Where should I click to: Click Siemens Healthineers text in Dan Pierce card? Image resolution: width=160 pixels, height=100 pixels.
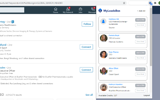tap(118, 58)
